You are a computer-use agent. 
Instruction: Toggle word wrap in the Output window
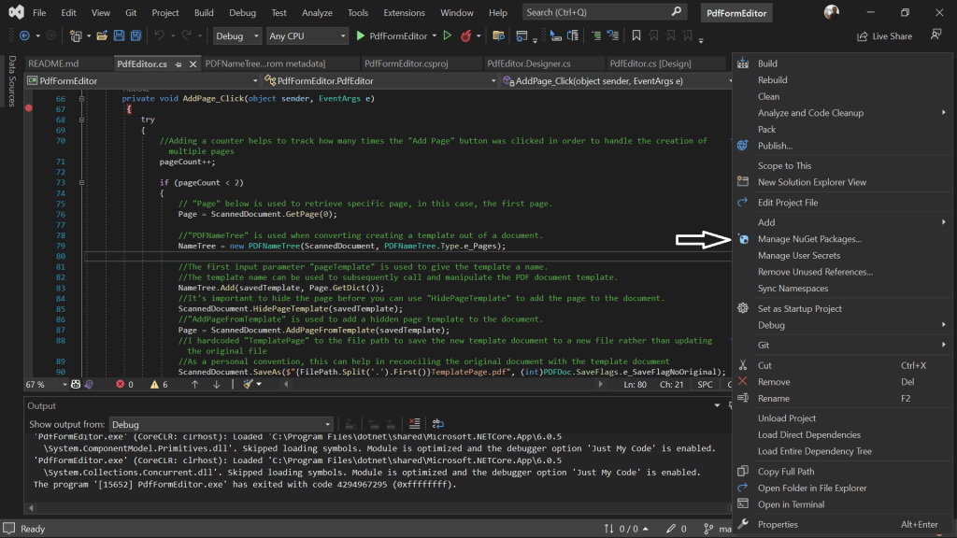(x=437, y=424)
